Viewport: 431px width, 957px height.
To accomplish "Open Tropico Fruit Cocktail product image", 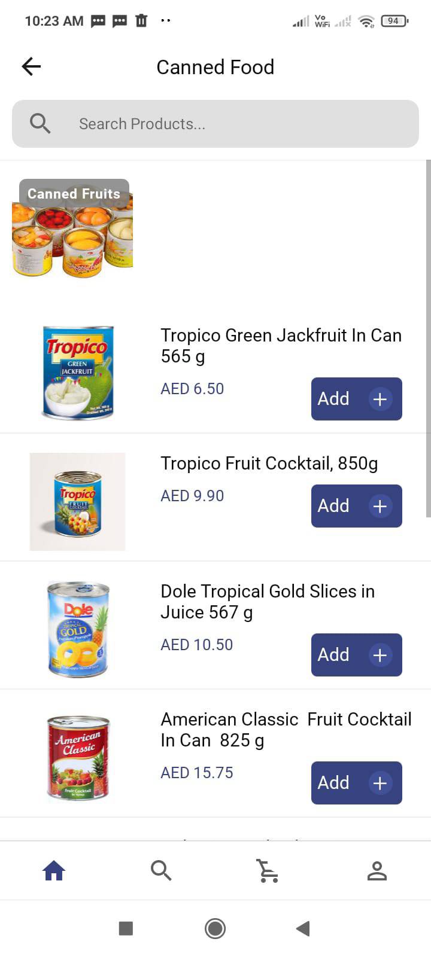I will click(x=78, y=501).
